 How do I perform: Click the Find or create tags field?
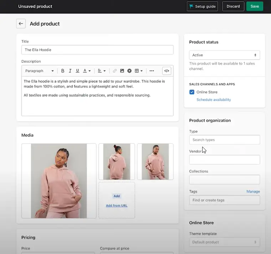point(225,200)
